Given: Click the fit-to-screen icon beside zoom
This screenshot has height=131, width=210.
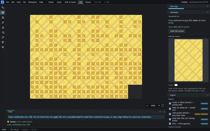Looking at the screenshot, I should (163, 105).
